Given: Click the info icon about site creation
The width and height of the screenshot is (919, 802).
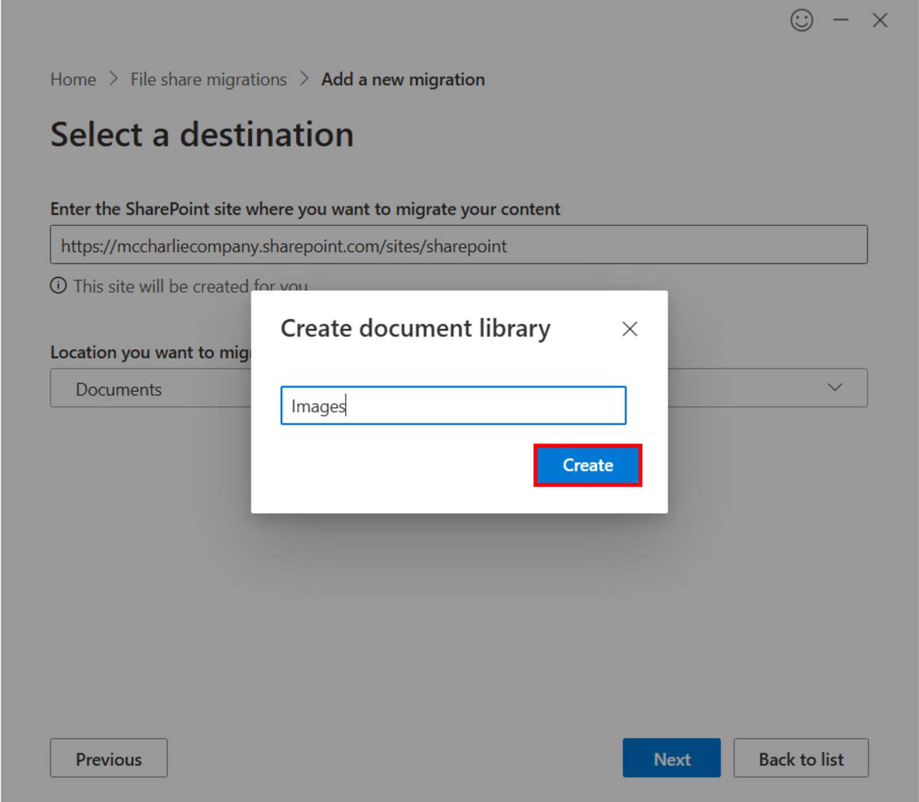Looking at the screenshot, I should 58,285.
